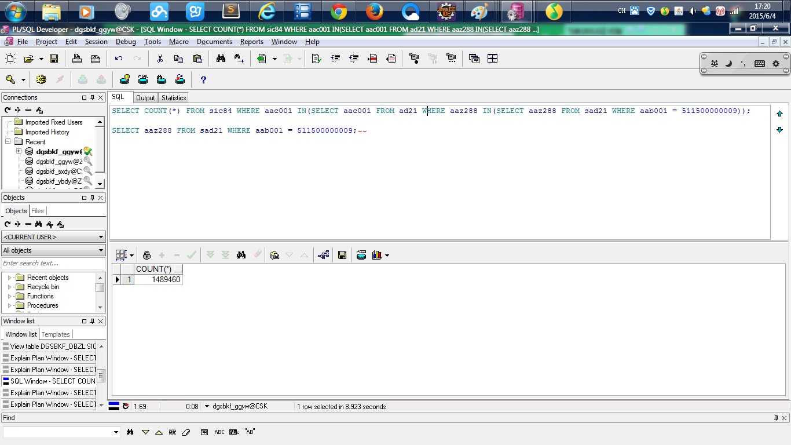Click the Copy icon in the main toolbar
The image size is (791, 445).
(x=178, y=59)
